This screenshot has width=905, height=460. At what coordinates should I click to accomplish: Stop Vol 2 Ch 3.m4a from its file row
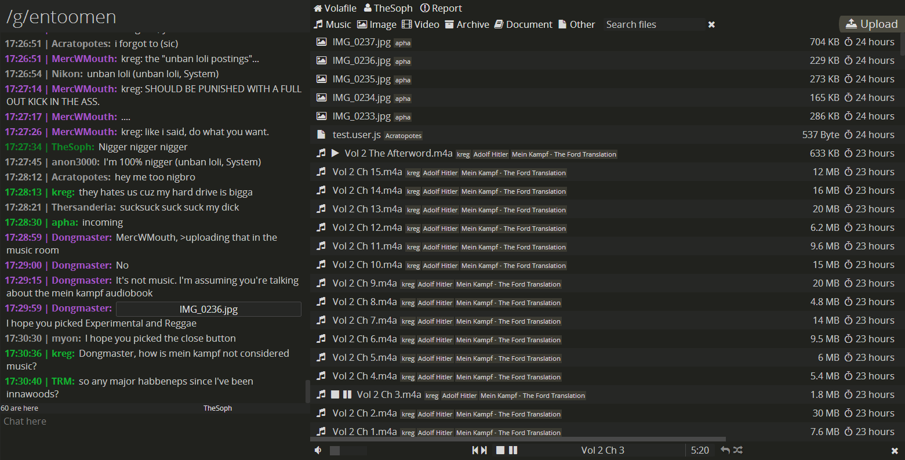(335, 394)
